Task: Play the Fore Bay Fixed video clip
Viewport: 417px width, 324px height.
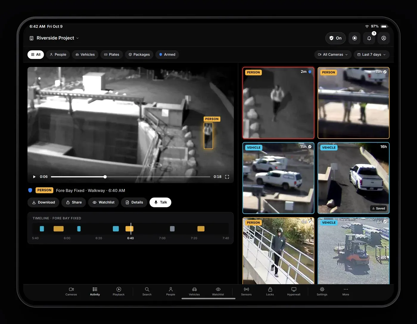Action: (34, 177)
